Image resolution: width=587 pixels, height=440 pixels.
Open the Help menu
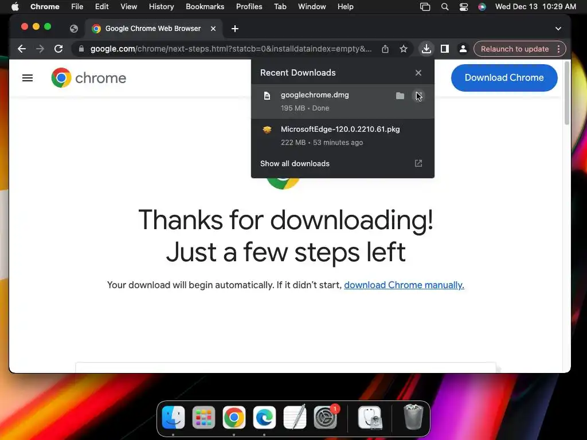point(345,7)
